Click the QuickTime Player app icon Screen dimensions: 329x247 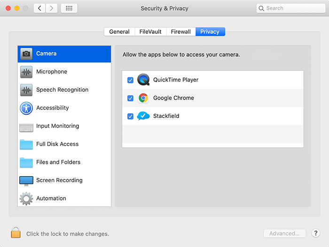tap(143, 80)
